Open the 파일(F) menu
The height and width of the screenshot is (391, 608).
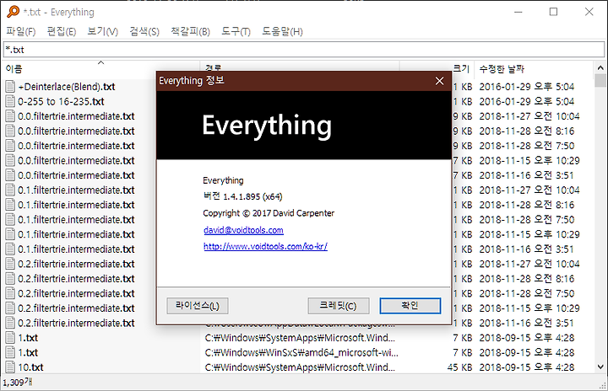(21, 31)
